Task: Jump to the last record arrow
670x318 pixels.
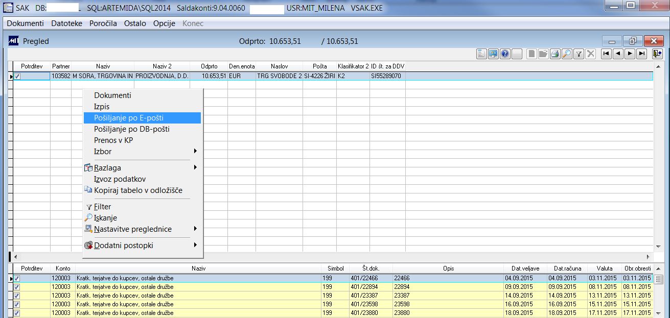Action: tap(642, 53)
